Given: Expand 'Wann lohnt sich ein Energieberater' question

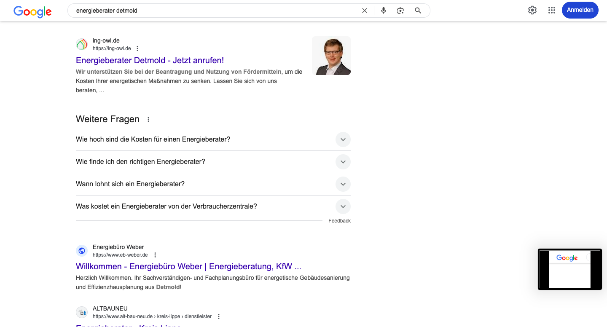Looking at the screenshot, I should (343, 184).
